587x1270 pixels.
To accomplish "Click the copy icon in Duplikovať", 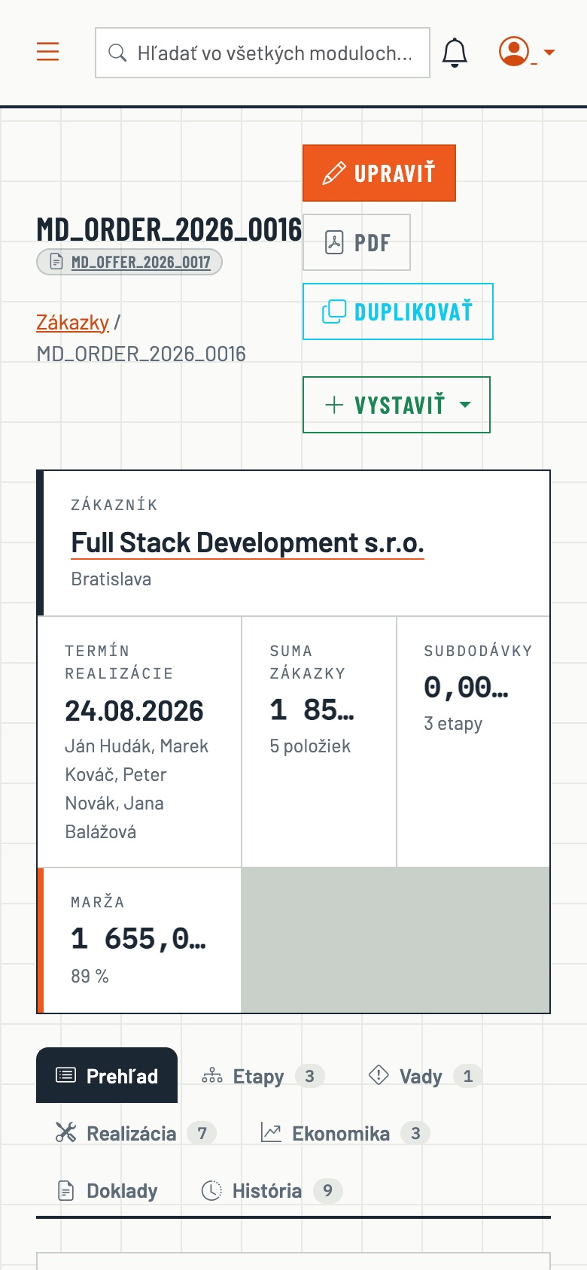I will coord(334,311).
